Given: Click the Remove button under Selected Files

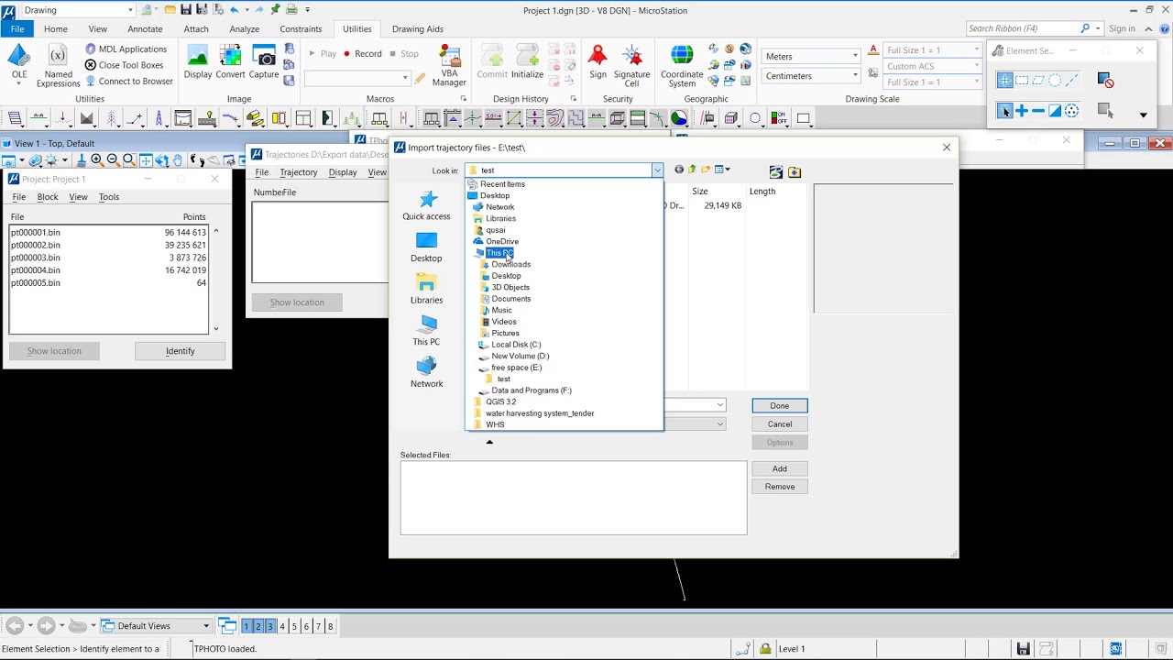Looking at the screenshot, I should pyautogui.click(x=780, y=487).
